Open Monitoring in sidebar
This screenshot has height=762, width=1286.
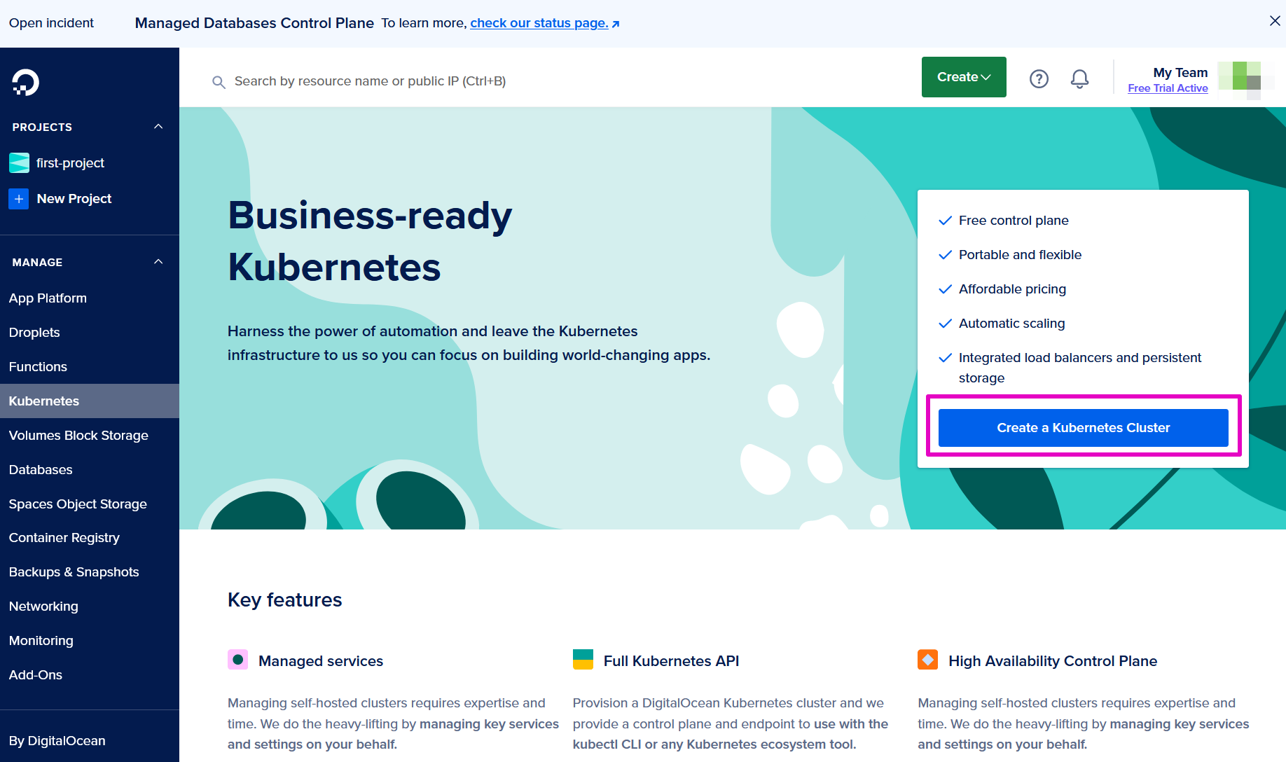pos(41,641)
